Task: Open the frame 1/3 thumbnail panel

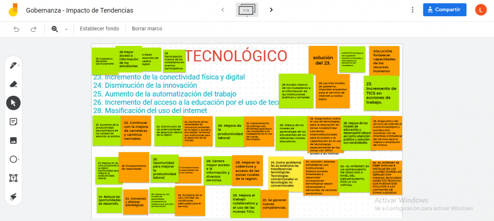Action: coord(247,10)
